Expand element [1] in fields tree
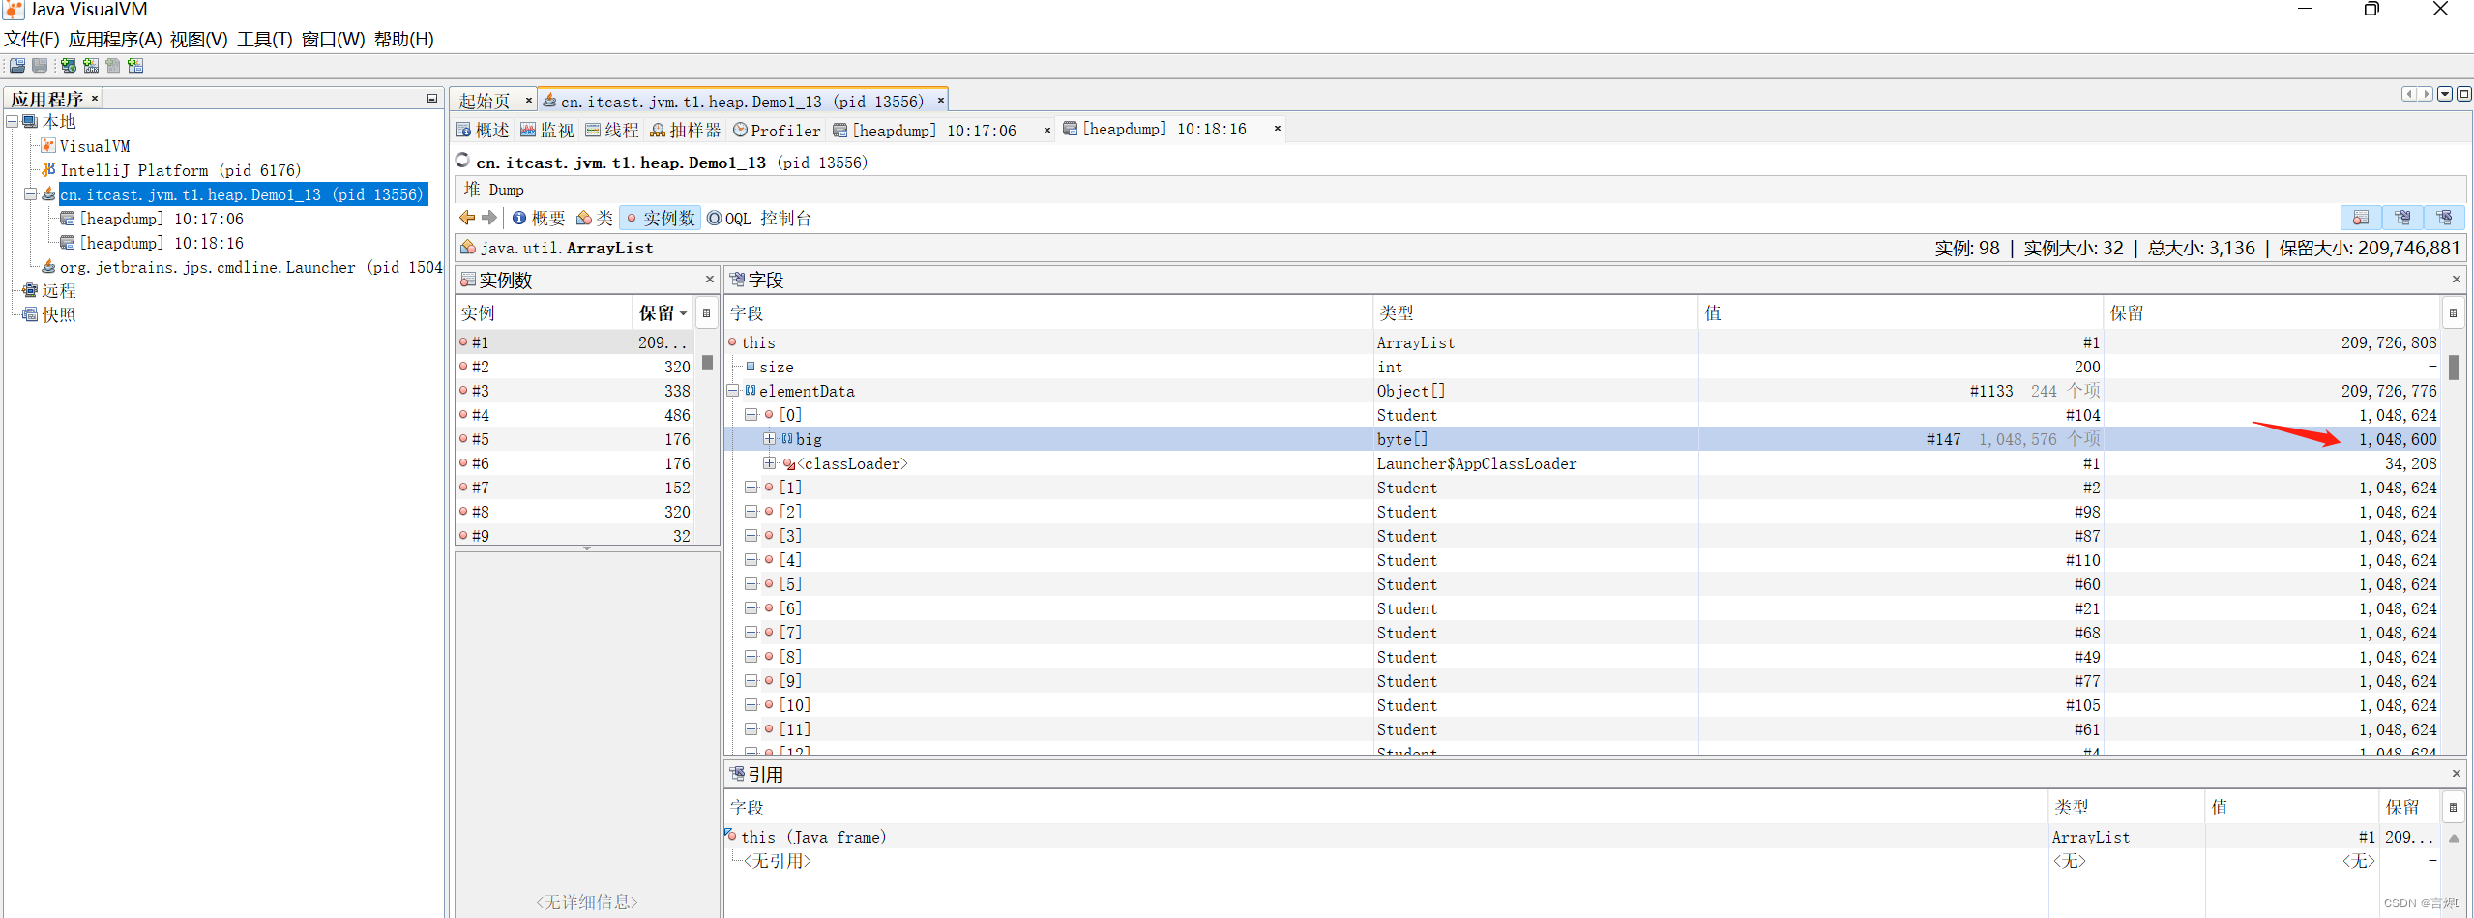2474x918 pixels. [751, 488]
